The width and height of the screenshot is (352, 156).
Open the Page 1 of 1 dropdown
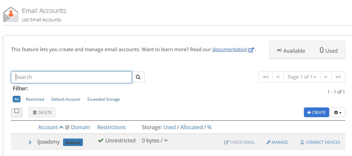(x=302, y=77)
